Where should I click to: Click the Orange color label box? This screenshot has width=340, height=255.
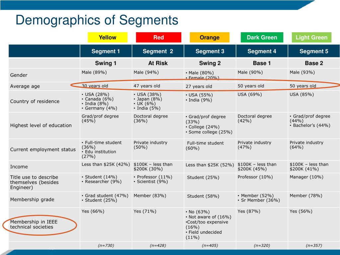(x=210, y=37)
